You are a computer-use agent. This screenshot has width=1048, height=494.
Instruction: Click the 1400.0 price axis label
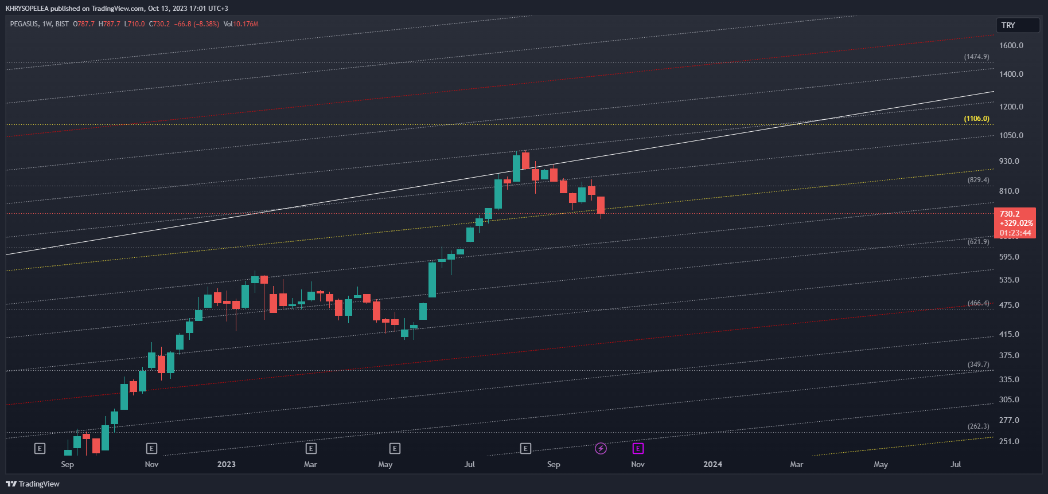[1011, 74]
